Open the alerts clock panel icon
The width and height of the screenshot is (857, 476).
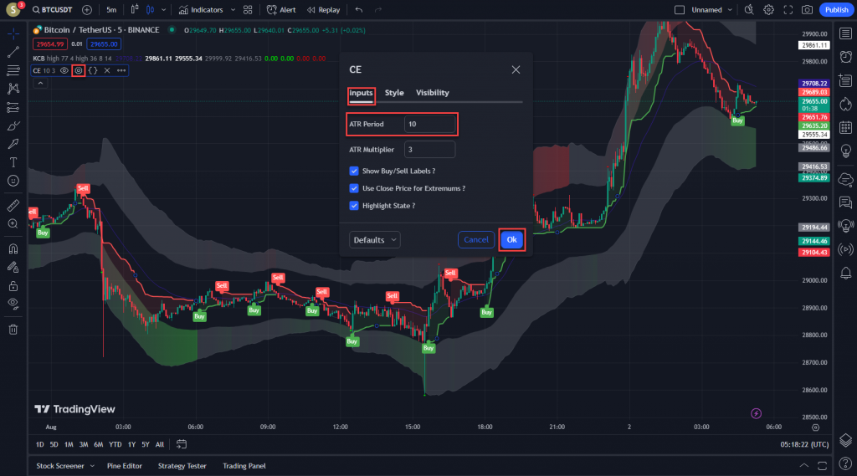pyautogui.click(x=845, y=57)
